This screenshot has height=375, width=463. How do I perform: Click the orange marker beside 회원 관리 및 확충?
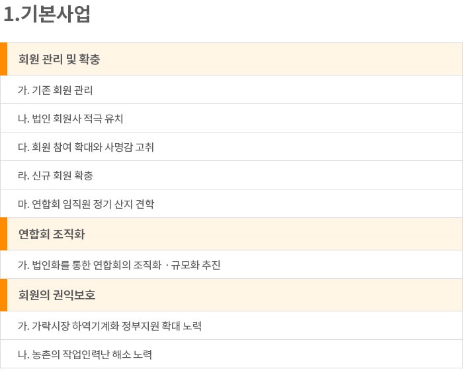pos(3,59)
